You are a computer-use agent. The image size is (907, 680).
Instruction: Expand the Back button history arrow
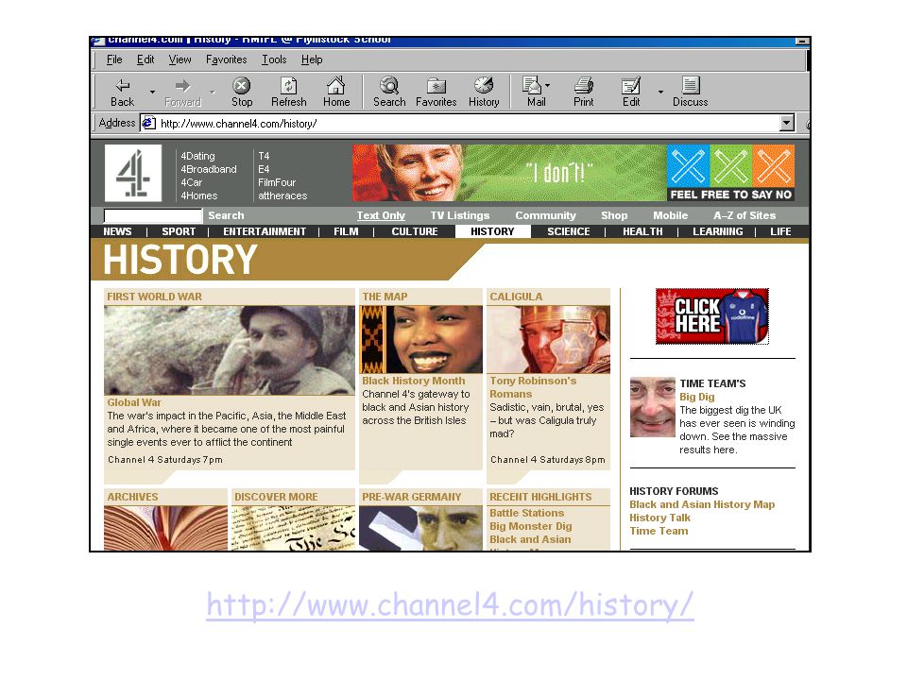coord(152,92)
